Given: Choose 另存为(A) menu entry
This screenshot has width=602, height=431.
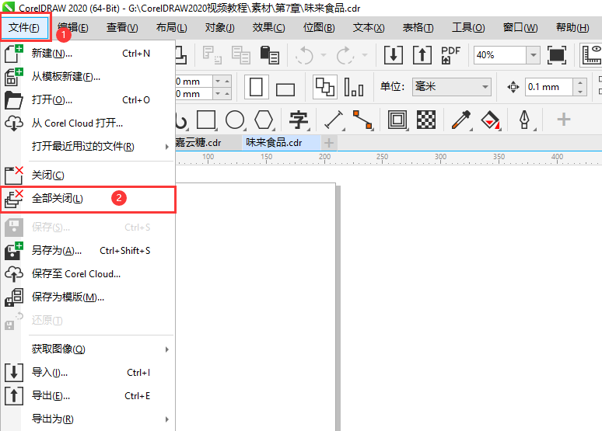Looking at the screenshot, I should click(88, 251).
